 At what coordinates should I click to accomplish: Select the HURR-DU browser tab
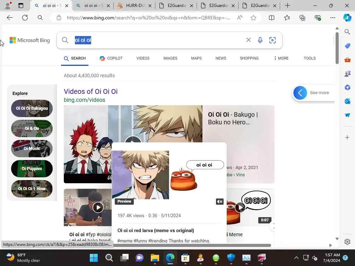(134, 6)
